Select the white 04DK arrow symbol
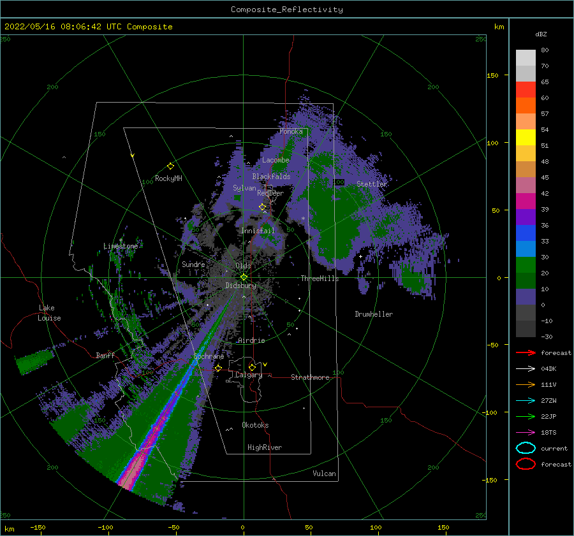Image resolution: width=574 pixels, height=536 pixels. coord(526,368)
